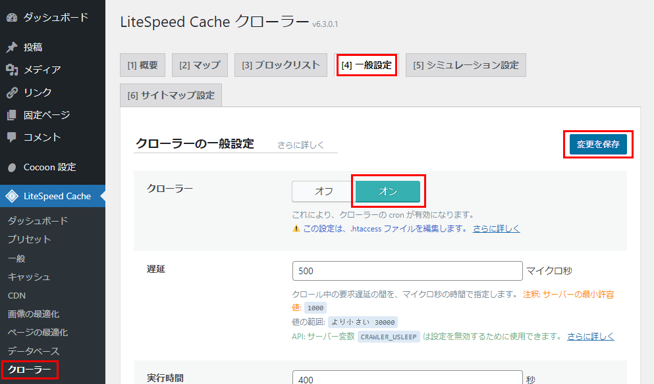Click the 実行時間 seconds input field
The image size is (654, 384).
point(407,379)
